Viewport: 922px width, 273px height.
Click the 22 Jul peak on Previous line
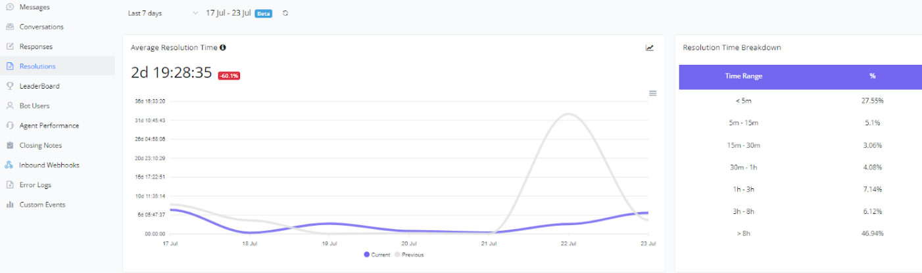(568, 114)
